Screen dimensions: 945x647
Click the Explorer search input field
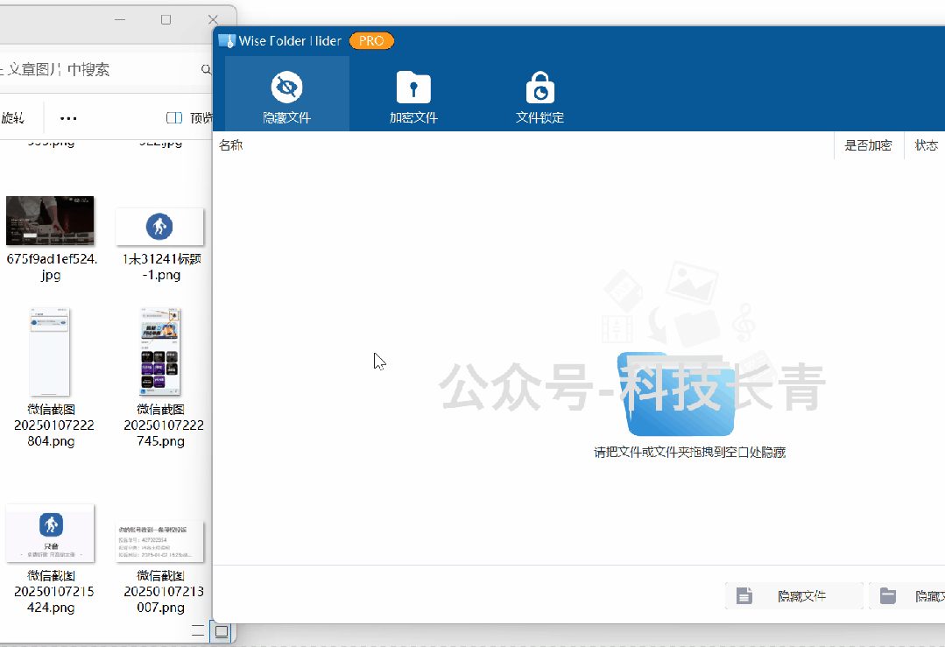point(96,70)
